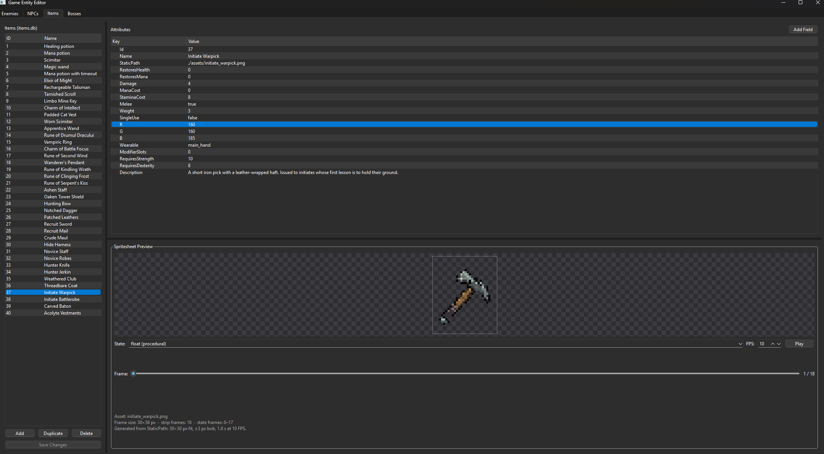
Task: Click the StaminaCost attribute row
Action: pyautogui.click(x=464, y=97)
